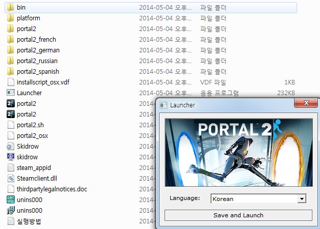Click the platform folder icon
Viewport: 320px width, 229px height.
click(10, 18)
